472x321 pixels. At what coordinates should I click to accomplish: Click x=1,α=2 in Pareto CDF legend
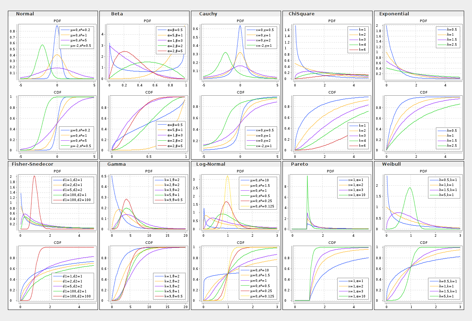click(356, 286)
